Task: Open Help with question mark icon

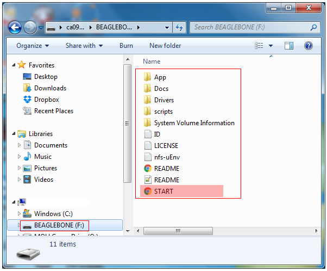Action: pos(308,46)
